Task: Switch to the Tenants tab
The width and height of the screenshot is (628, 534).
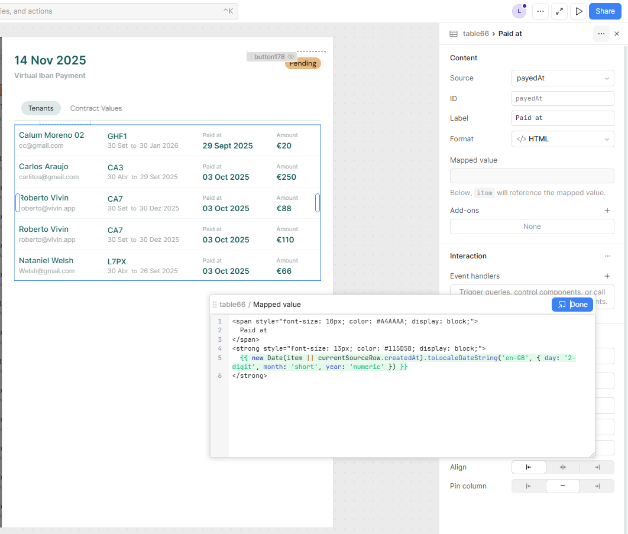Action: click(x=41, y=108)
